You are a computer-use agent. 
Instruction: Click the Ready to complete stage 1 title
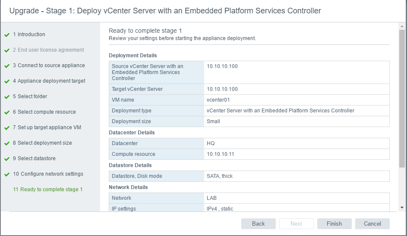click(145, 31)
